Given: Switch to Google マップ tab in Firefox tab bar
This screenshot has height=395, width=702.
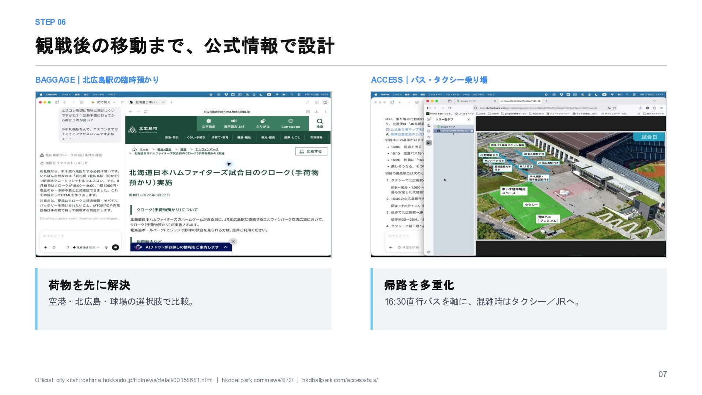Looking at the screenshot, I should (475, 101).
